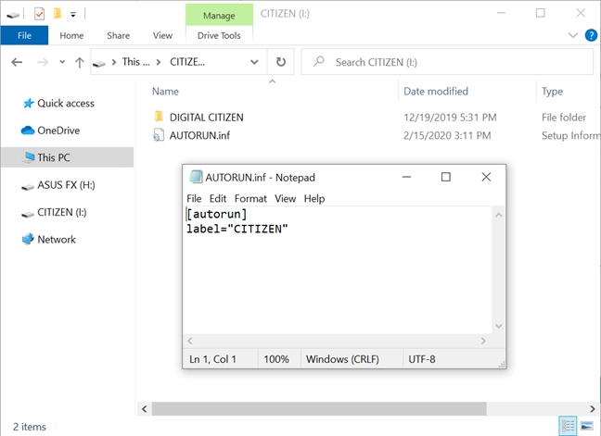Image resolution: width=601 pixels, height=436 pixels.
Task: Go up one folder level
Action: coord(80,62)
